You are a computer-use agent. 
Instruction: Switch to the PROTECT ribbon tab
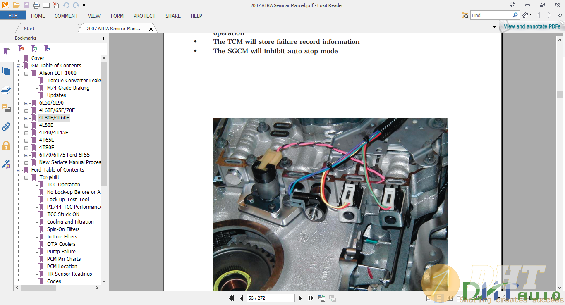144,16
